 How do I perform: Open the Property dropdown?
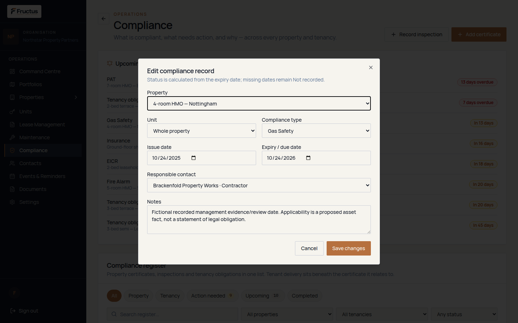click(259, 103)
